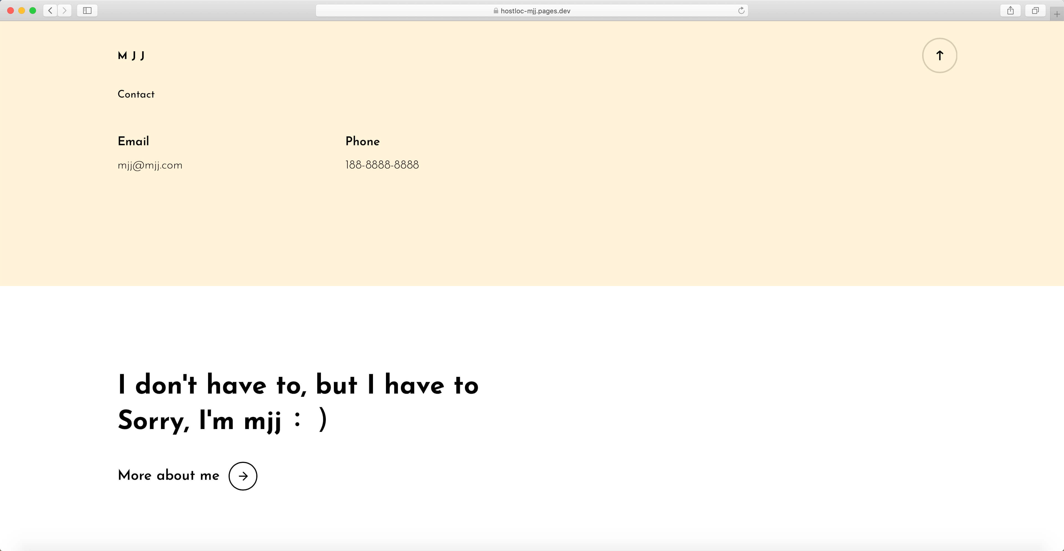
Task: Show all tabs overview button
Action: (1035, 11)
